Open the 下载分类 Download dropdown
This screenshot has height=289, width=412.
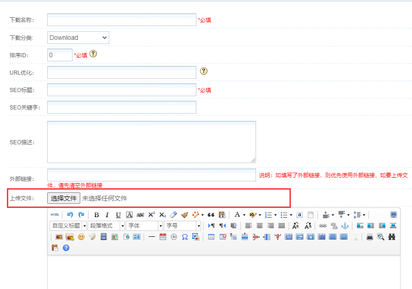(78, 38)
